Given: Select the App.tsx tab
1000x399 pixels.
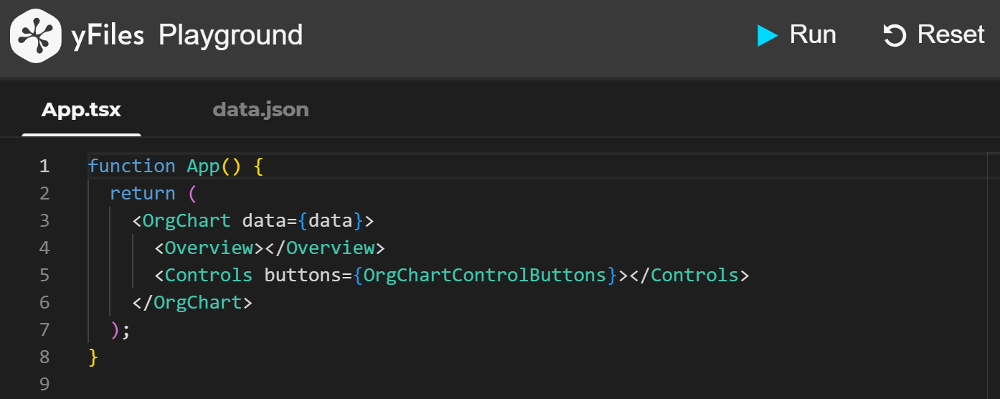Looking at the screenshot, I should (x=81, y=110).
